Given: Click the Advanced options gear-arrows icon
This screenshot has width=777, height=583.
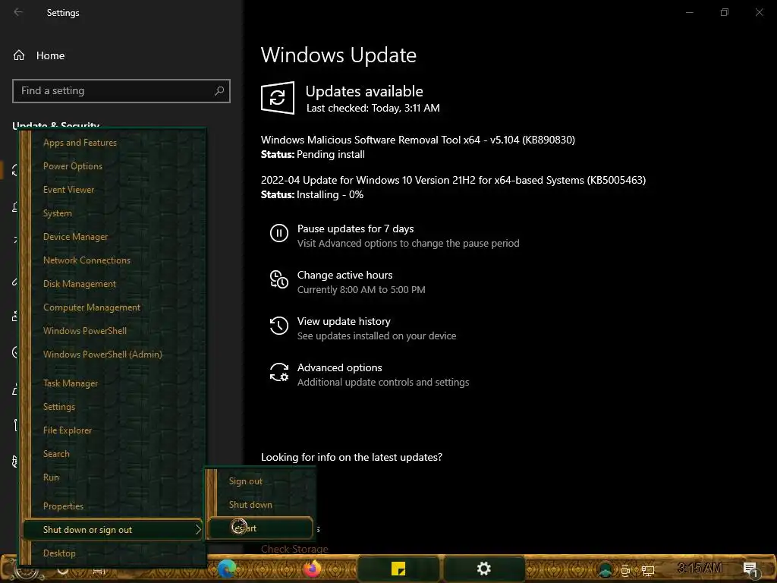Looking at the screenshot, I should (x=279, y=372).
